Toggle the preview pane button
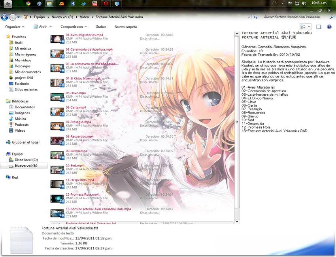Screen dimensions: 336x257 pyautogui.click(x=319, y=27)
